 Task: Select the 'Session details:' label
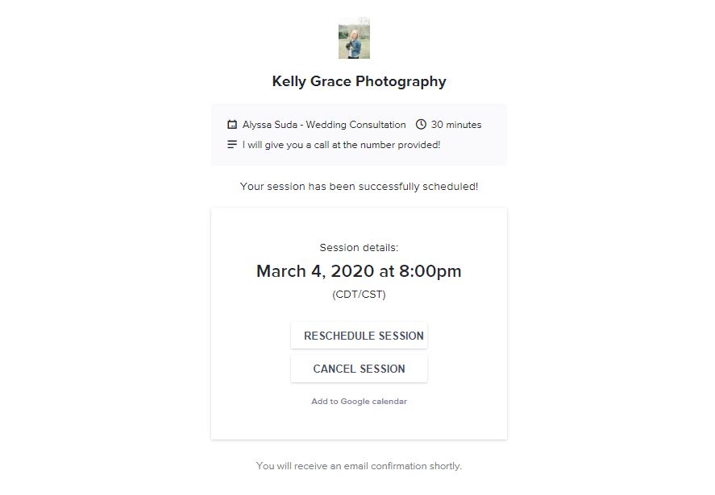coord(359,248)
